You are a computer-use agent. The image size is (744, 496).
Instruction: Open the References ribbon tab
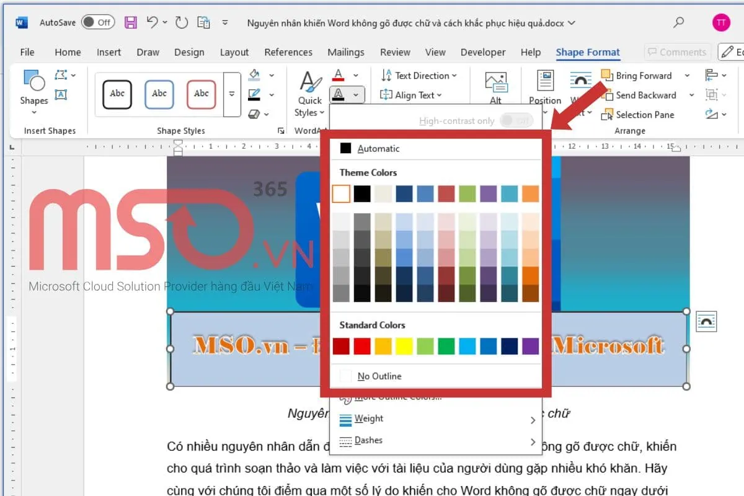(x=288, y=52)
